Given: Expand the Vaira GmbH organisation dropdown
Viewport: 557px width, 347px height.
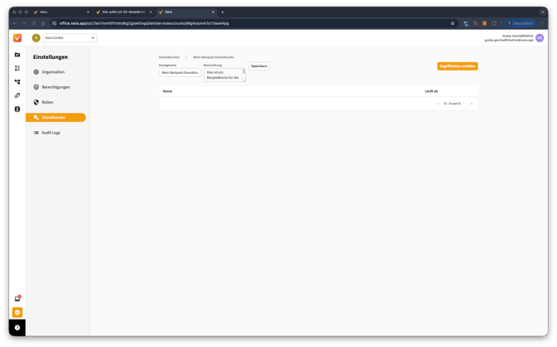Looking at the screenshot, I should click(70, 38).
